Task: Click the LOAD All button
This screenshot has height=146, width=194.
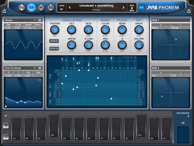Action: click(x=61, y=7)
